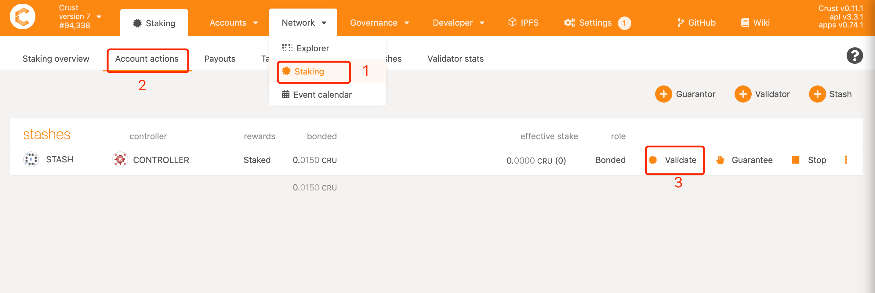Click the Stop square icon
Viewport: 875px width, 293px height.
(x=795, y=160)
